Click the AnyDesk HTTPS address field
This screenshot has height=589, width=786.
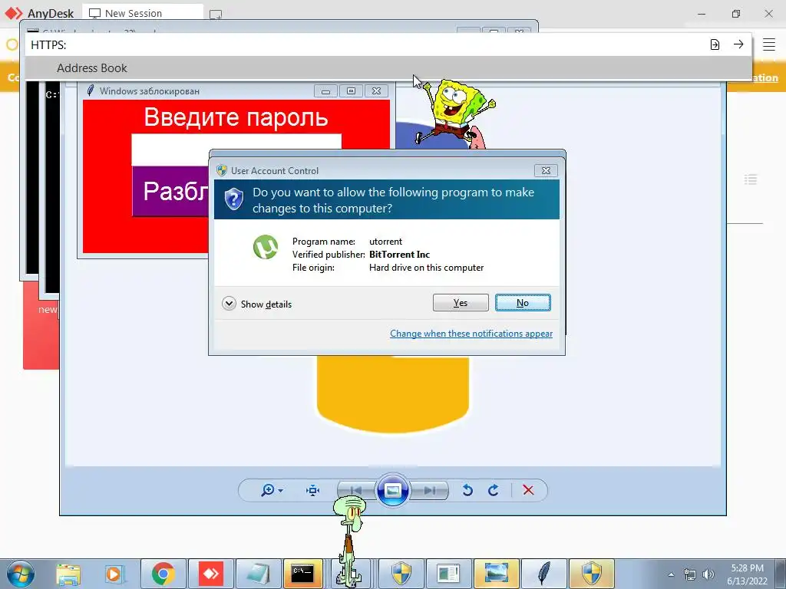pyautogui.click(x=366, y=45)
